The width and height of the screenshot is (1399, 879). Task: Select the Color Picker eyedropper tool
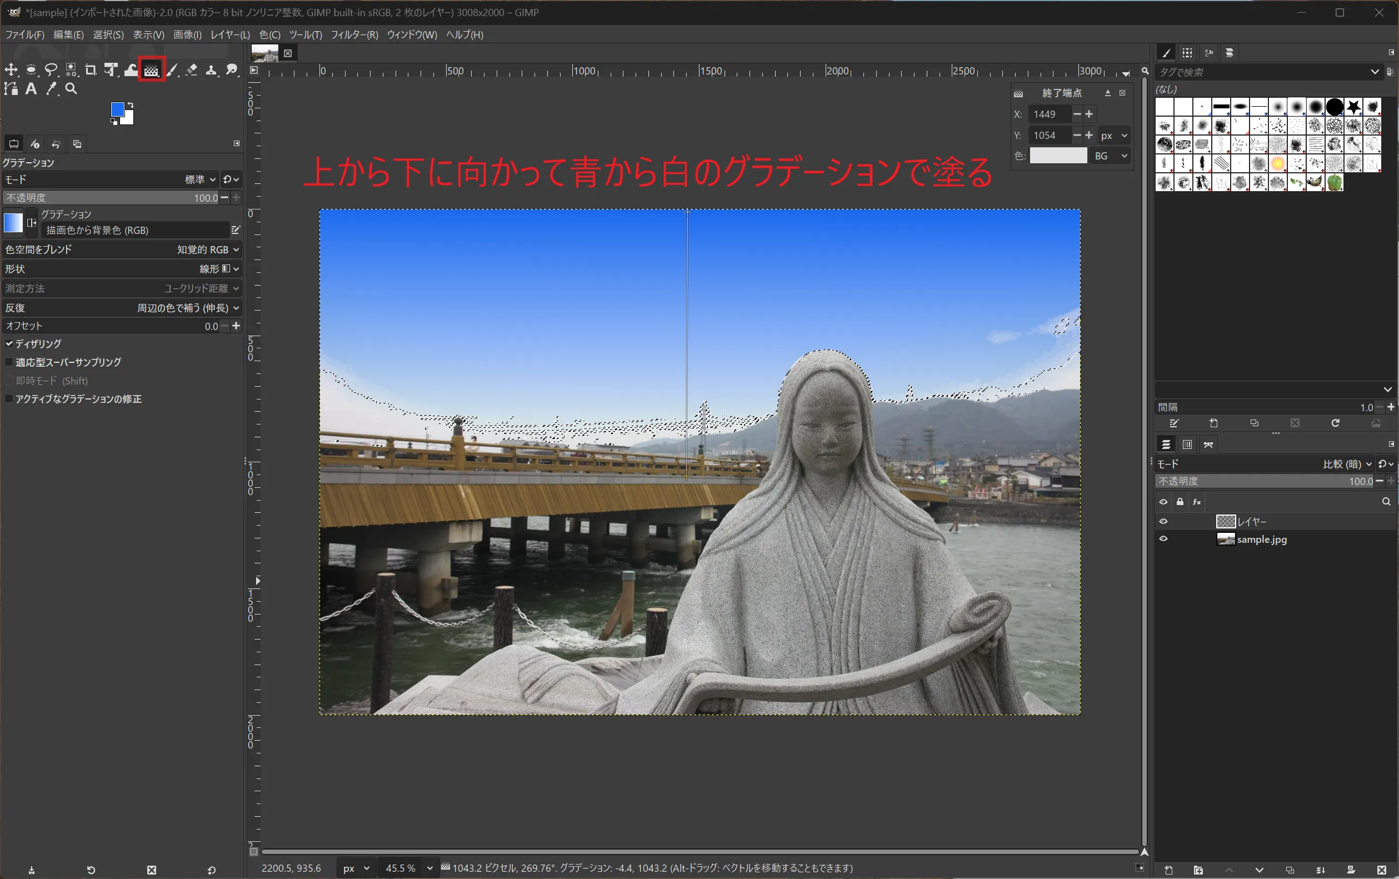(51, 89)
